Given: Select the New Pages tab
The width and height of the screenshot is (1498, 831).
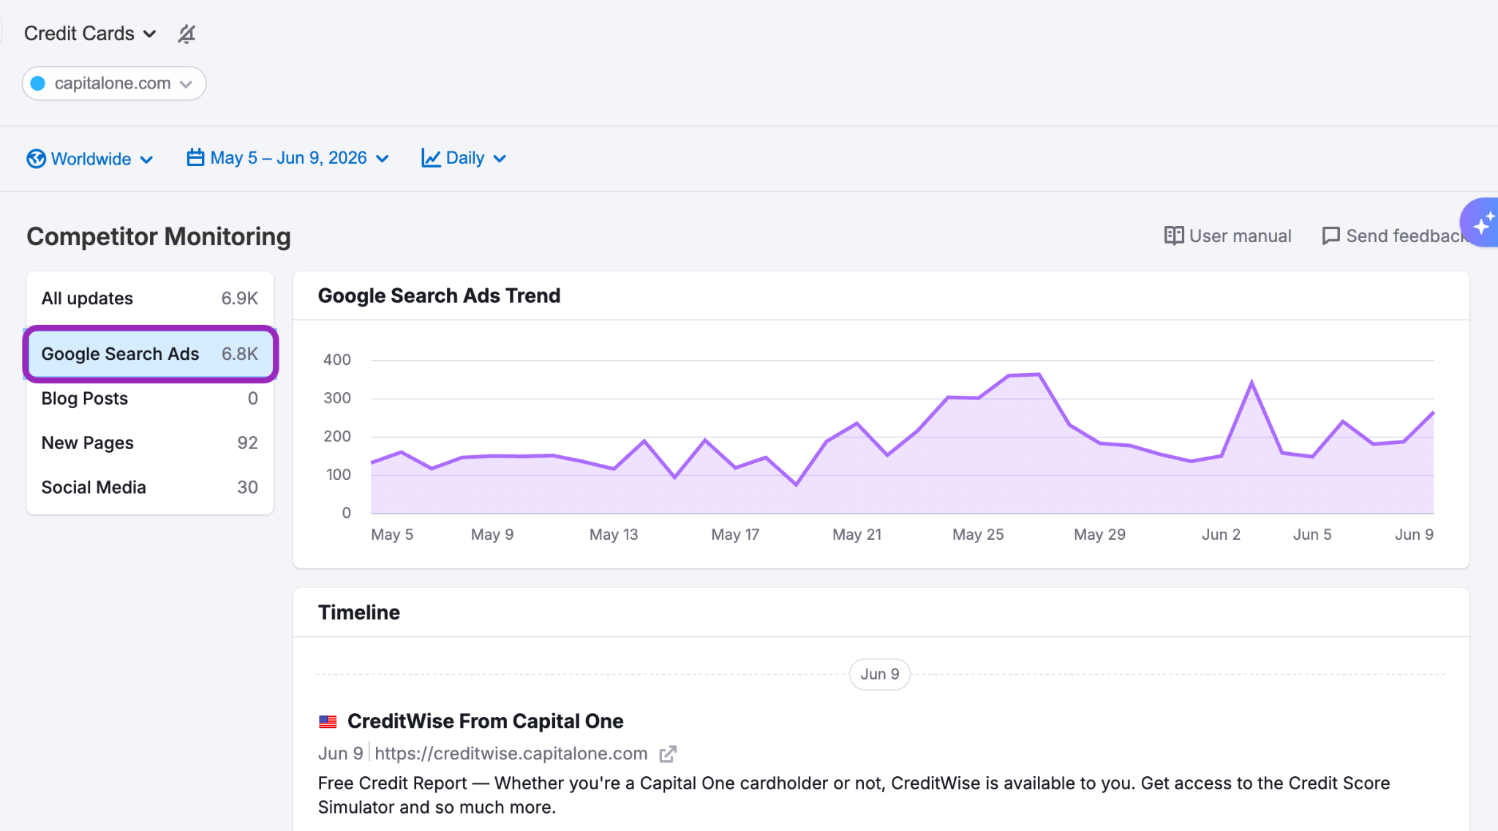Looking at the screenshot, I should point(150,443).
